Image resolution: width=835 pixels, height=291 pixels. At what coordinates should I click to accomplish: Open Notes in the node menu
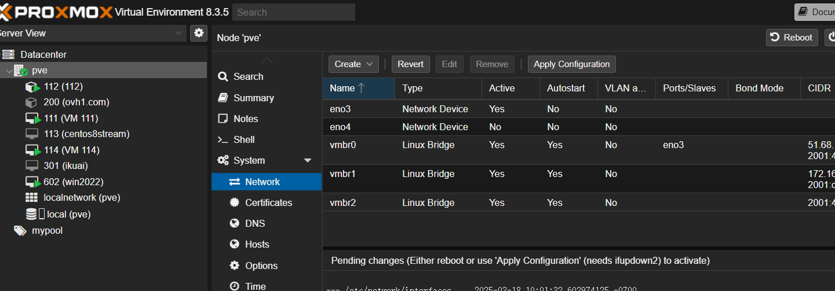coord(246,119)
